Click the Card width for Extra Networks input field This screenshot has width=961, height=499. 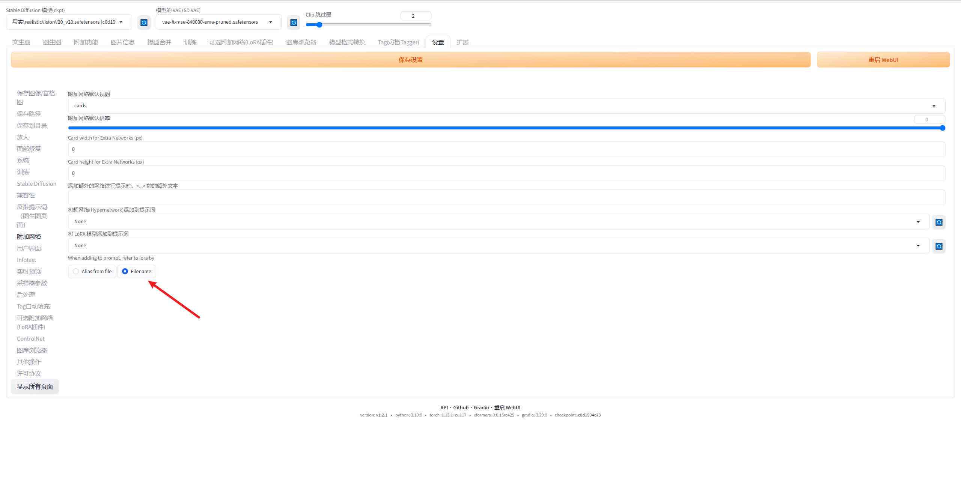[x=505, y=149]
